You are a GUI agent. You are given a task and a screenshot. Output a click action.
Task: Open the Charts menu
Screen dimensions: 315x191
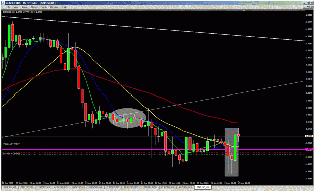[x=34, y=7]
